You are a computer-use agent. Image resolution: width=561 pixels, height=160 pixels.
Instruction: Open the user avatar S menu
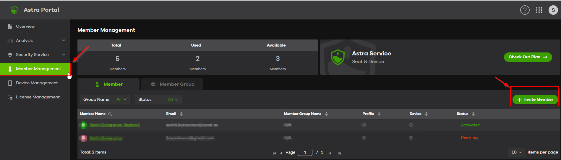553,10
